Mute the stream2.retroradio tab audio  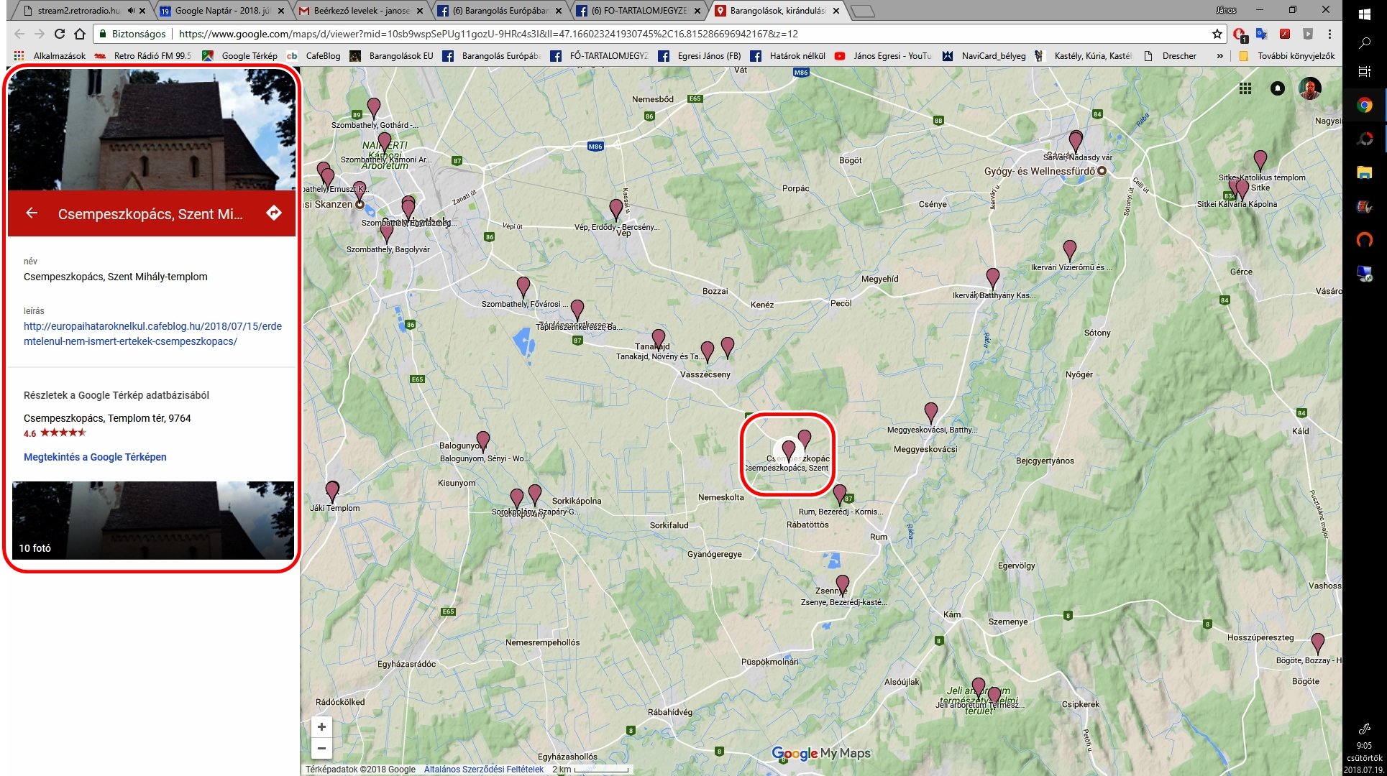(x=131, y=11)
